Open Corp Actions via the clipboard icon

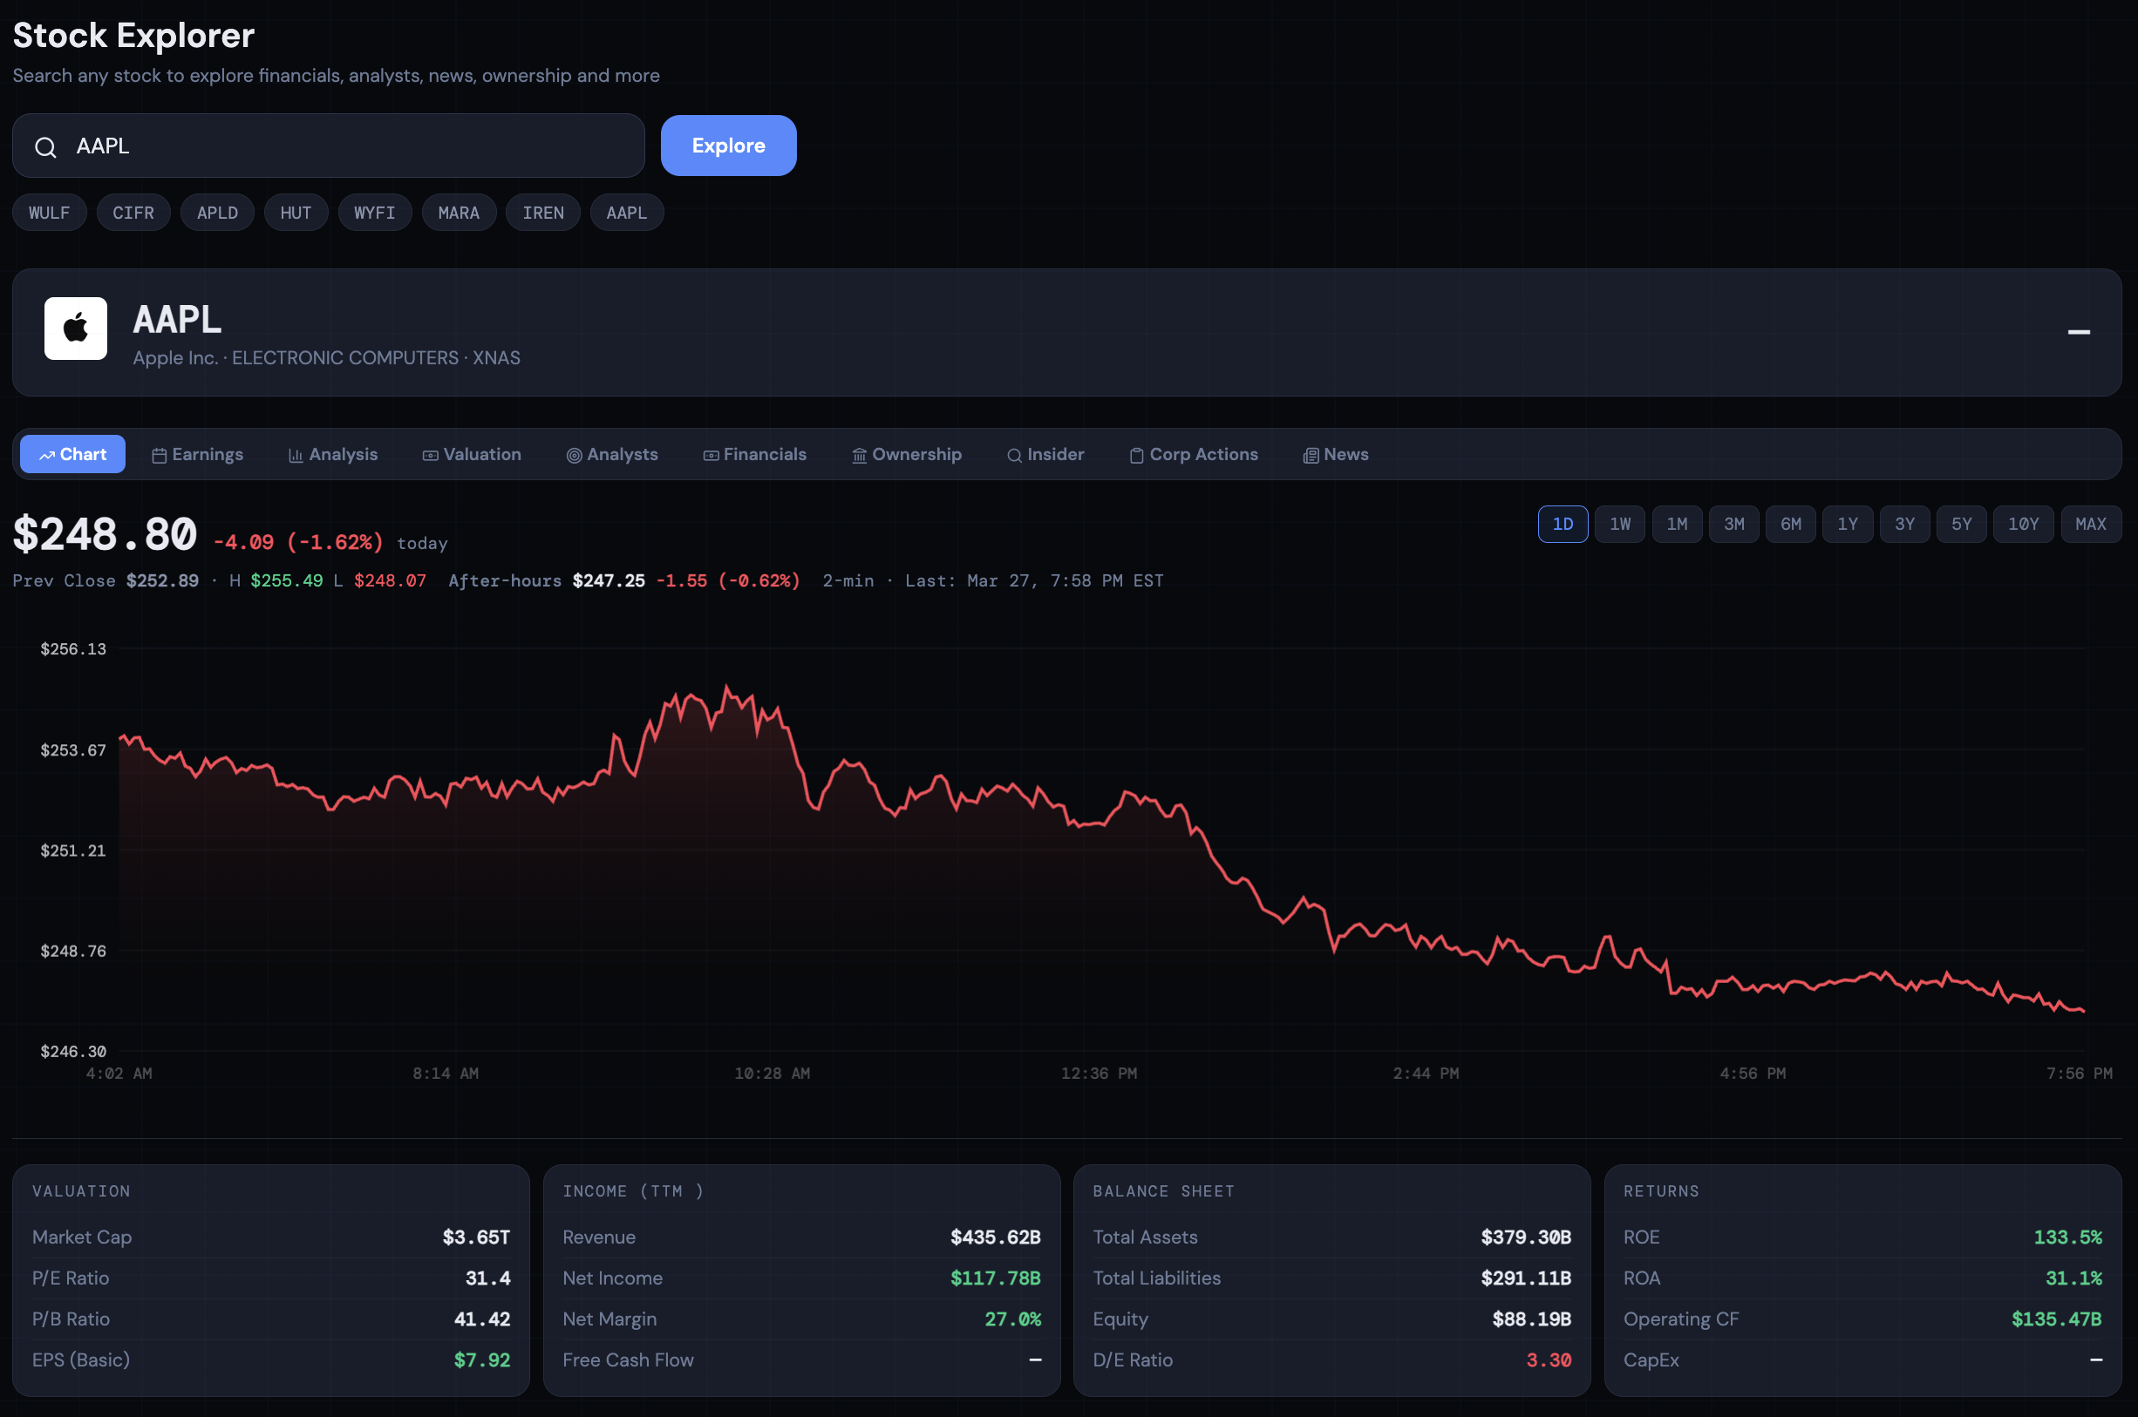[1136, 455]
